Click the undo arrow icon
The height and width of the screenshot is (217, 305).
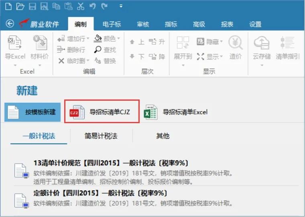tap(93, 7)
